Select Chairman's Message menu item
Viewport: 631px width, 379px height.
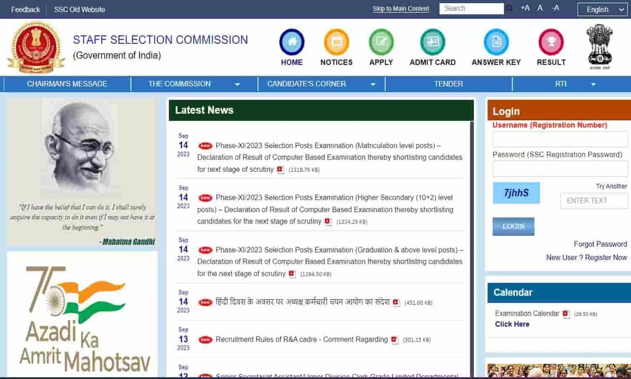tap(67, 84)
